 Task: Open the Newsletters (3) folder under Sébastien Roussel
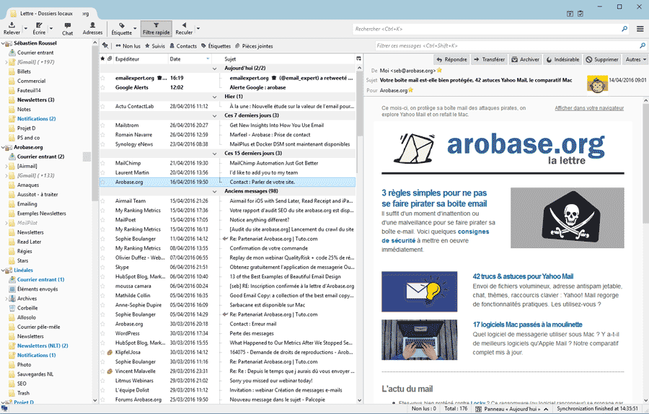35,100
